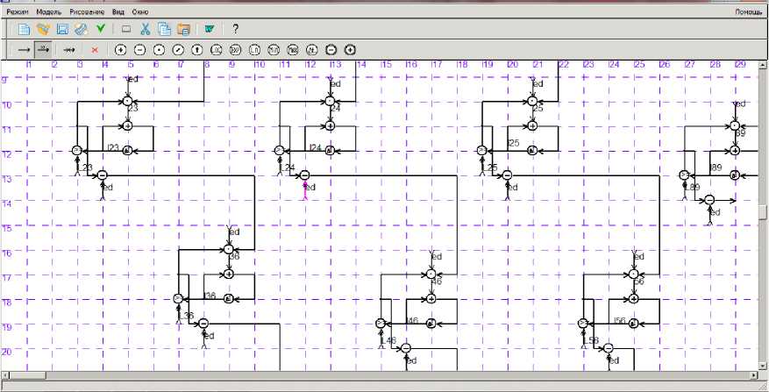Open help with the question mark icon

point(236,29)
